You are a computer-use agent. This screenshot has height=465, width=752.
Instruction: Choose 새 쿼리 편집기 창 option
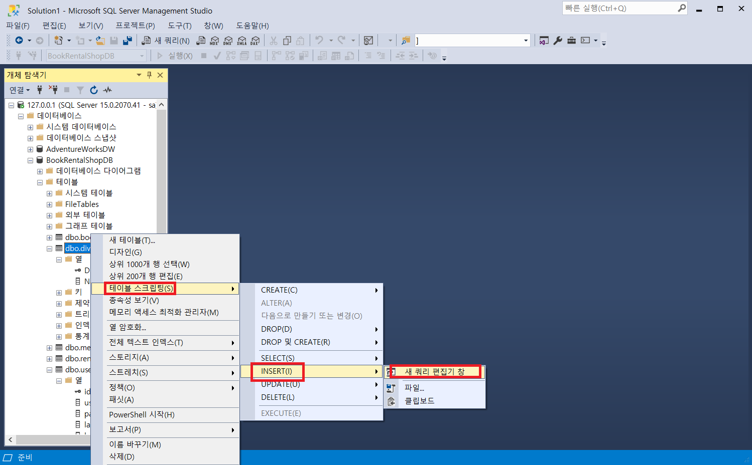435,372
